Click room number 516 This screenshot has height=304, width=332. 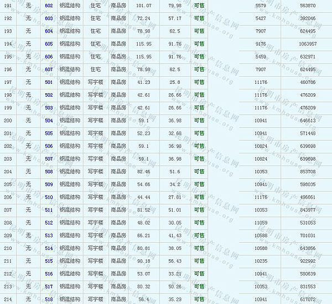click(49, 274)
